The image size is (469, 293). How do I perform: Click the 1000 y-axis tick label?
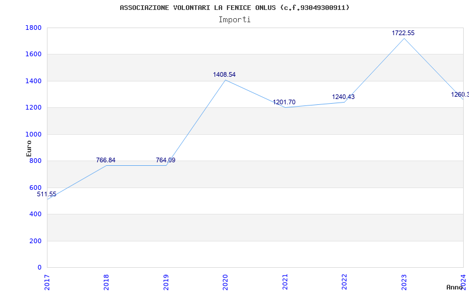(x=33, y=135)
